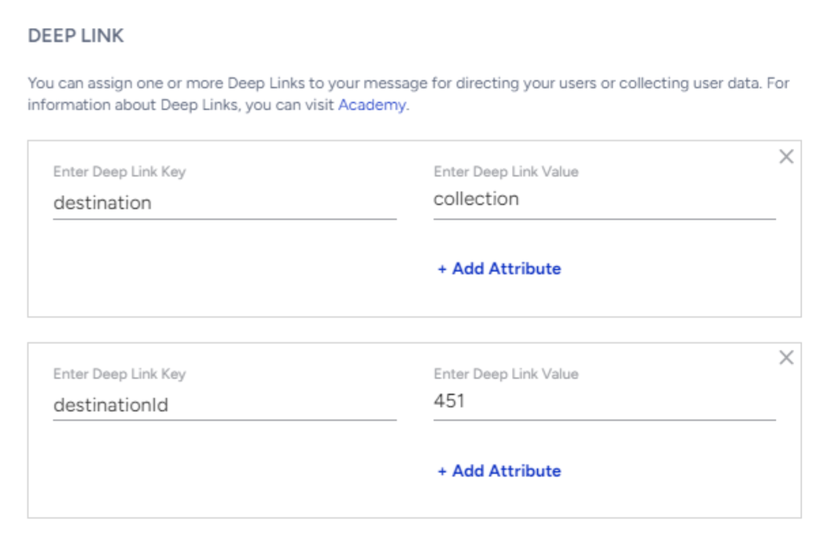The width and height of the screenshot is (824, 539).
Task: Click the key field containing 'destination'
Action: 224,202
